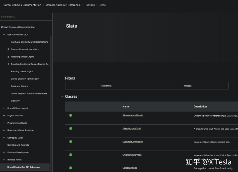Screen dimensions: 238x172
Task: Select the Widgets filter tab
Action: pos(188,86)
